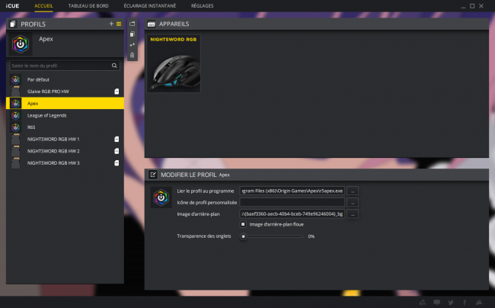
Task: Click the profile icon in Modifier le profil panel
Action: click(x=161, y=197)
